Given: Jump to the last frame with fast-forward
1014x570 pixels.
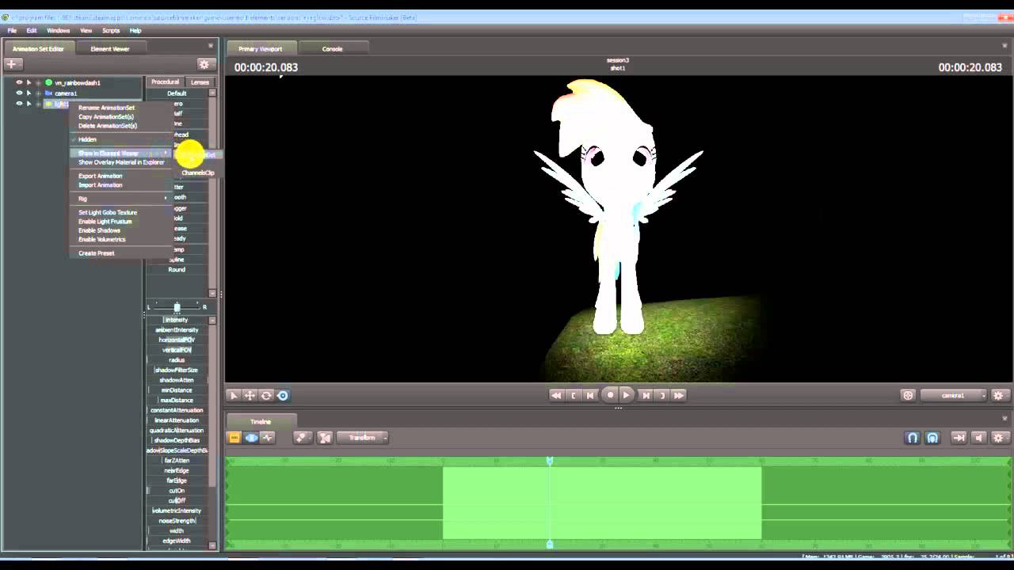Looking at the screenshot, I should (679, 395).
